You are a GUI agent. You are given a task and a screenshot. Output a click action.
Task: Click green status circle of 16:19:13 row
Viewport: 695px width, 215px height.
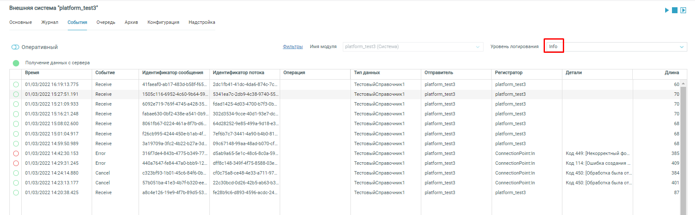pyautogui.click(x=16, y=84)
